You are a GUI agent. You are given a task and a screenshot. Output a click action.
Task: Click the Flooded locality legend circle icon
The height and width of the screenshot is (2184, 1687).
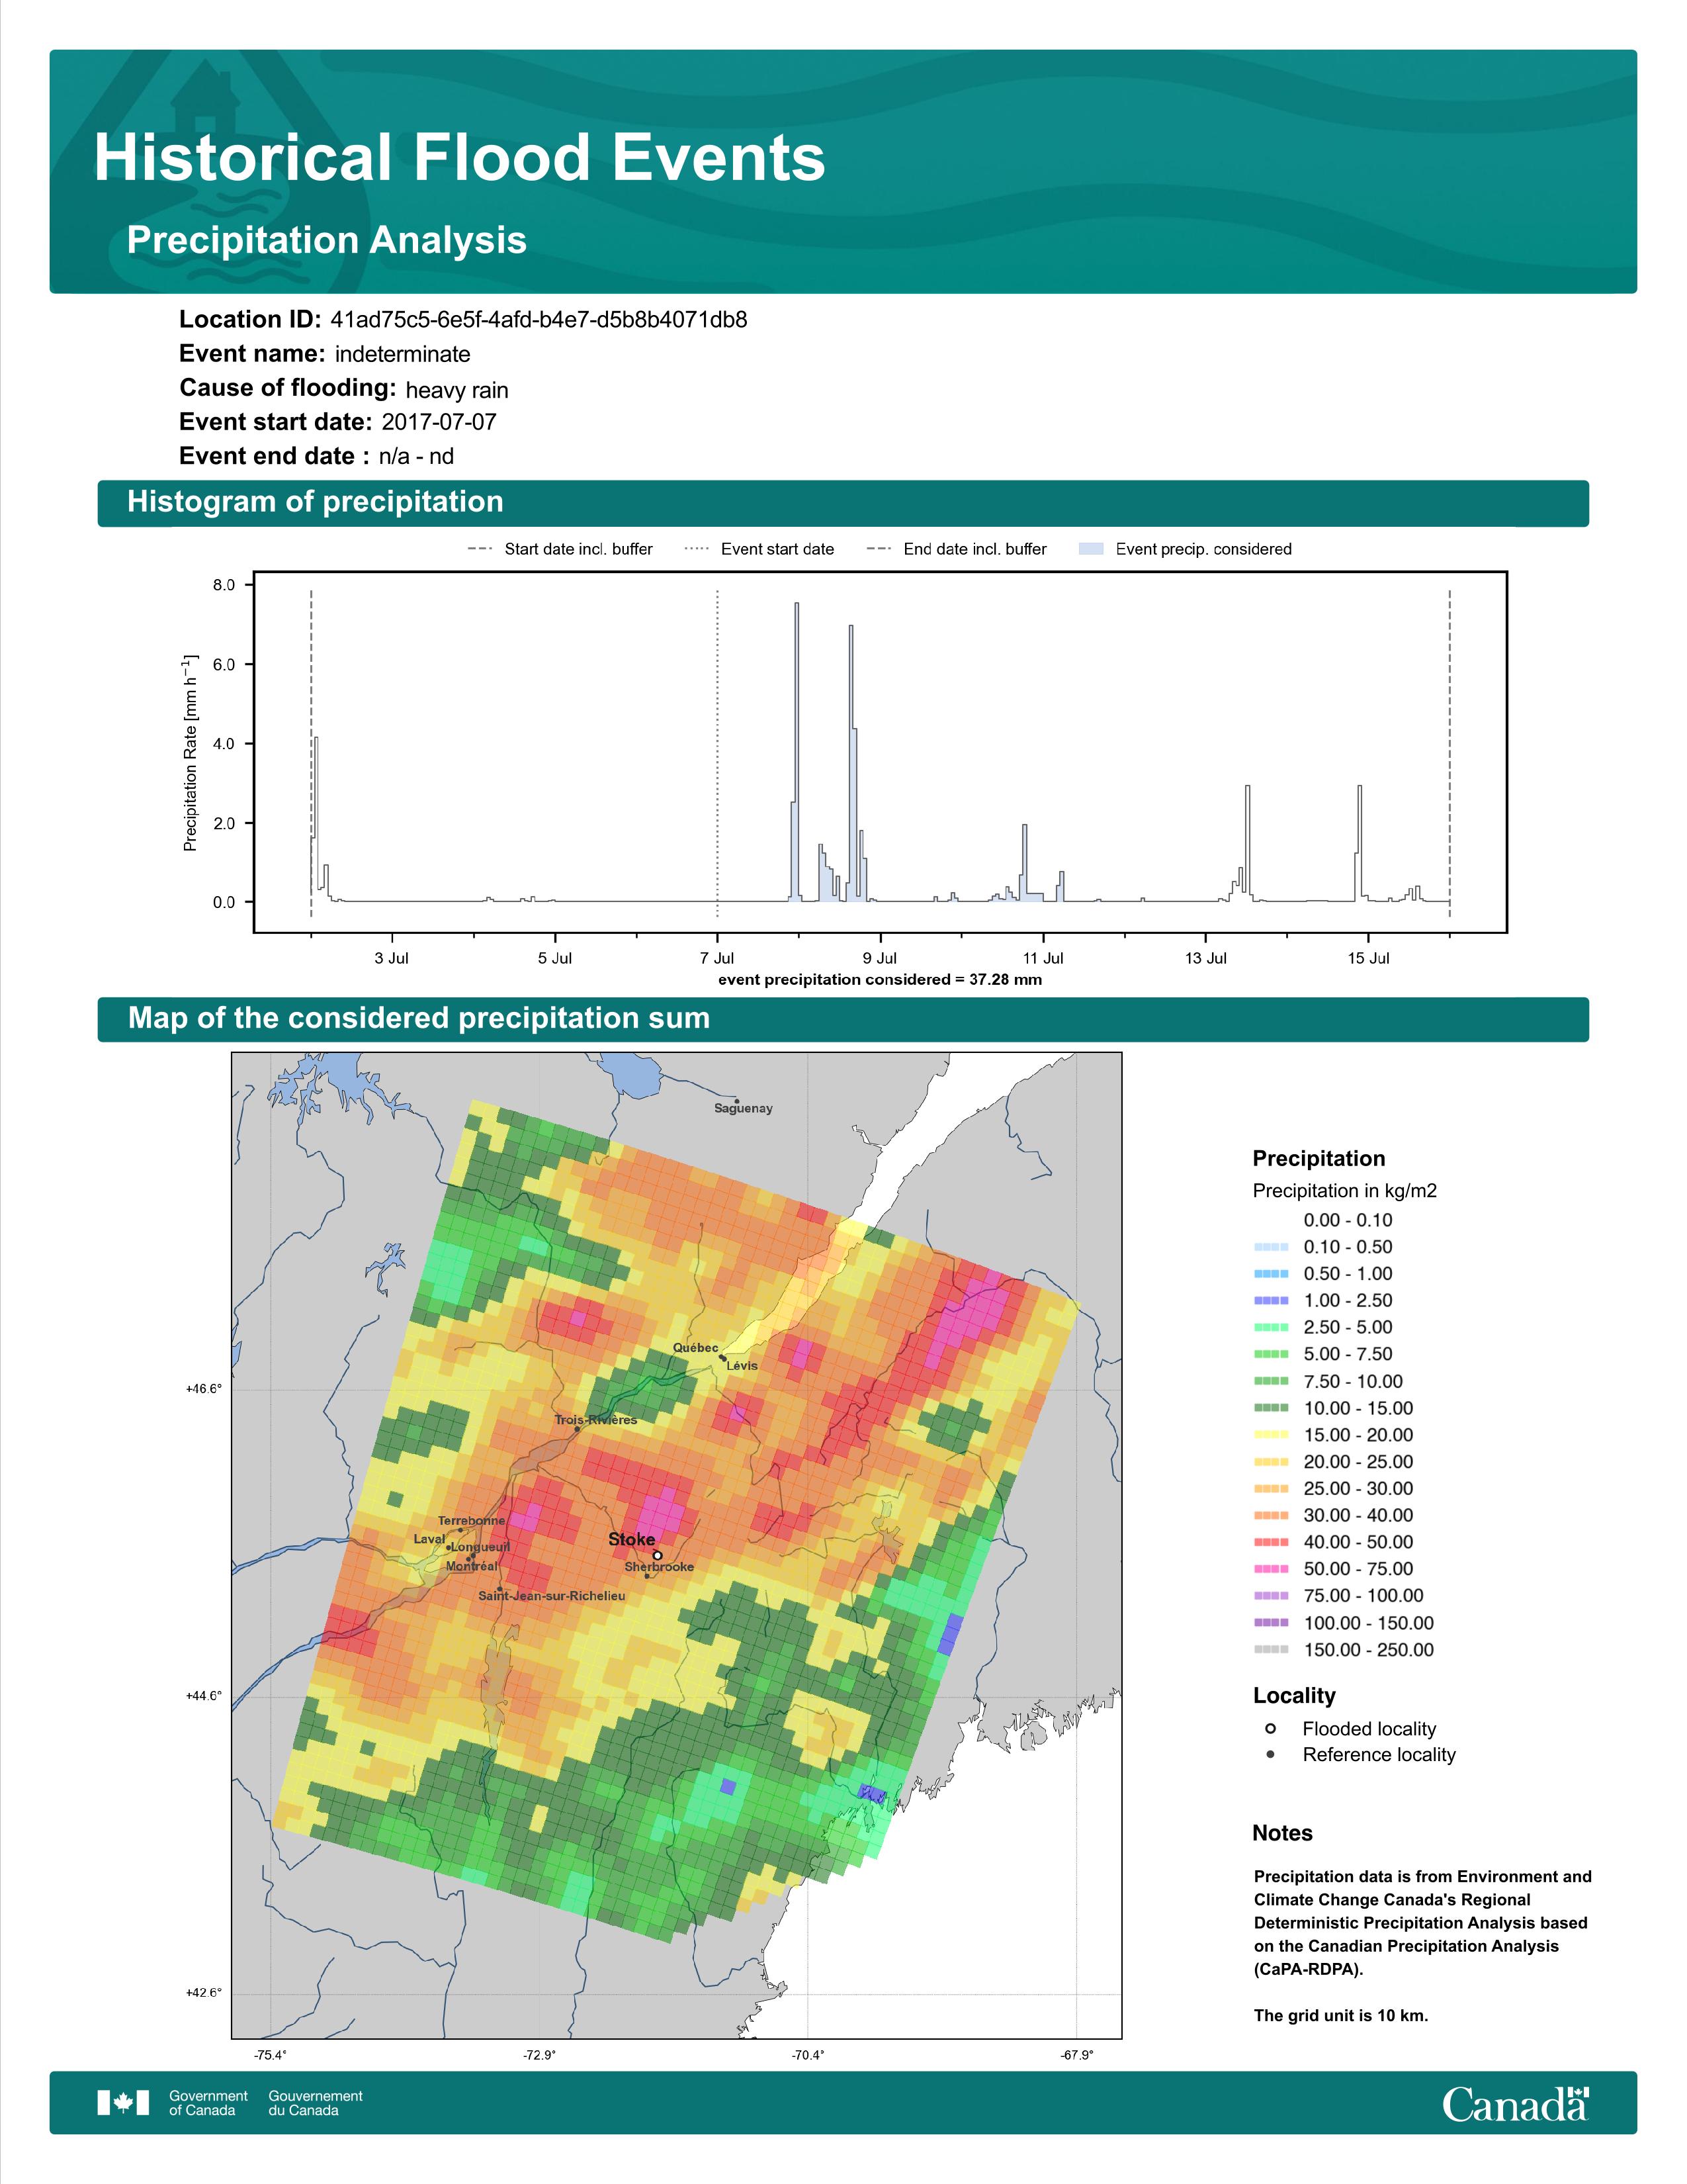click(x=1270, y=1728)
